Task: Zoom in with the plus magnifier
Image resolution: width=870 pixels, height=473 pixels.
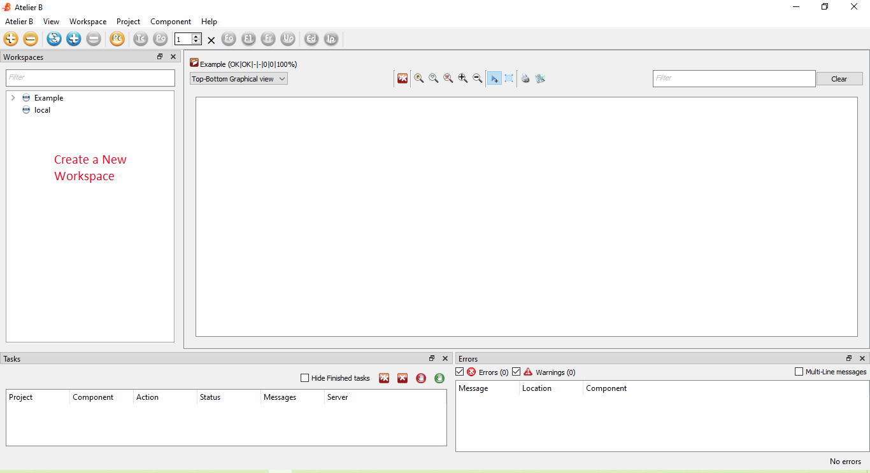Action: tap(463, 78)
